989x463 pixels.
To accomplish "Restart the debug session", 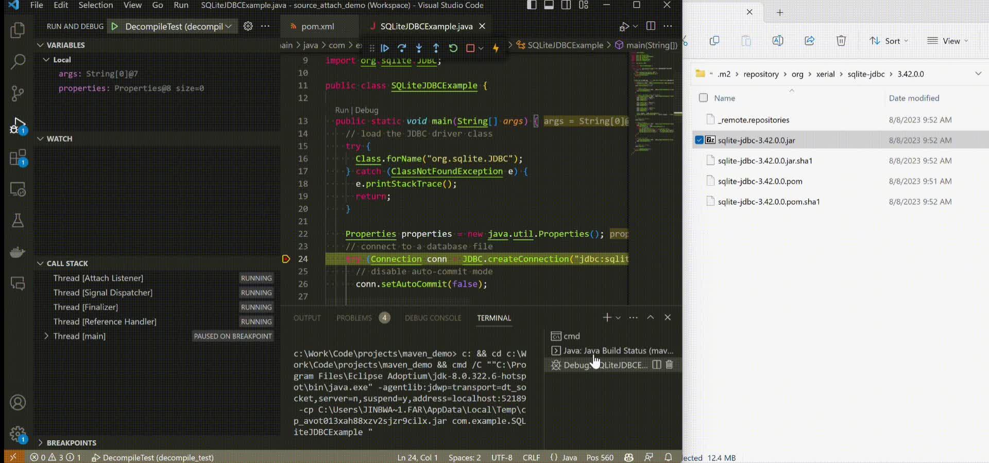I will 453,48.
